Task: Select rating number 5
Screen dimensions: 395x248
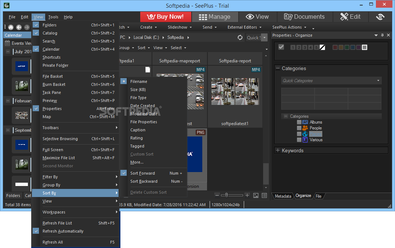Action: [316, 47]
